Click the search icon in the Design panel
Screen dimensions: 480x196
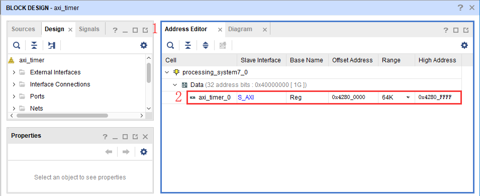coord(17,45)
